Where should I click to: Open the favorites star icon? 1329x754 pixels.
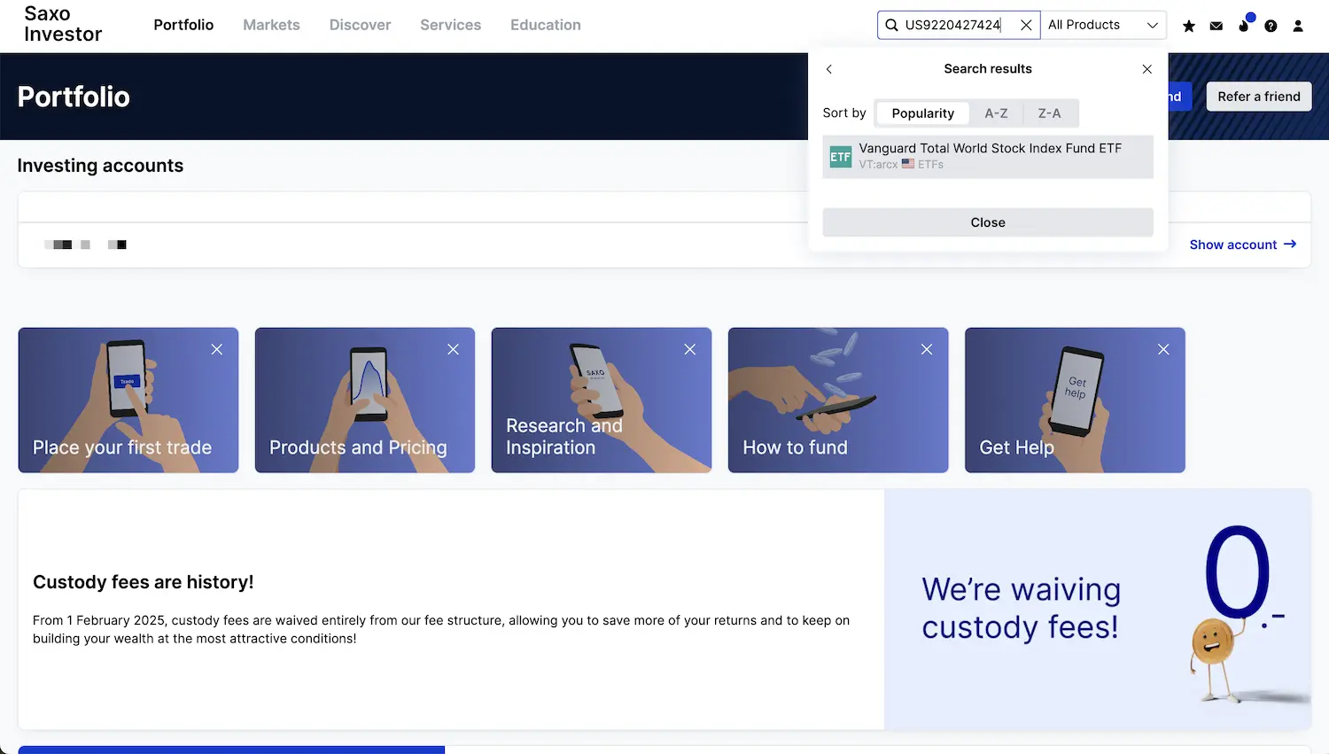tap(1189, 26)
